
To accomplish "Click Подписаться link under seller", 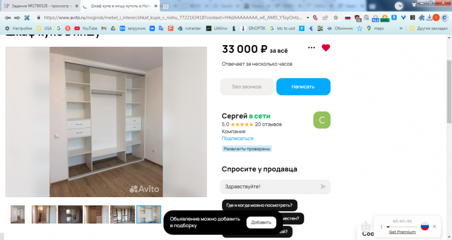I will pos(238,138).
